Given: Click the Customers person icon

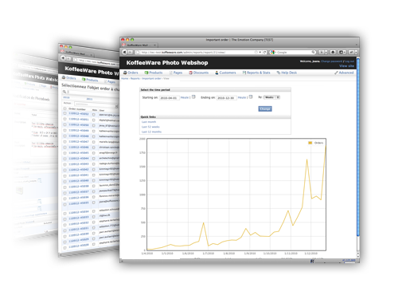Looking at the screenshot, I should click(x=217, y=73).
